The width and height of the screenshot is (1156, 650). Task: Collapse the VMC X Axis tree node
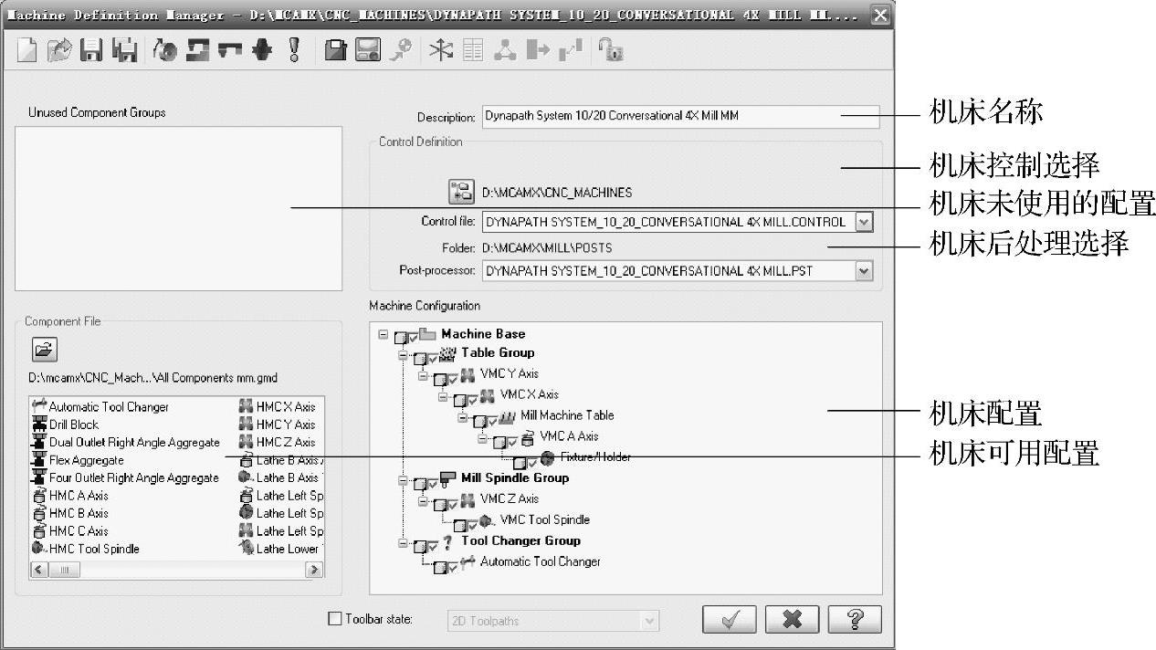(x=442, y=396)
